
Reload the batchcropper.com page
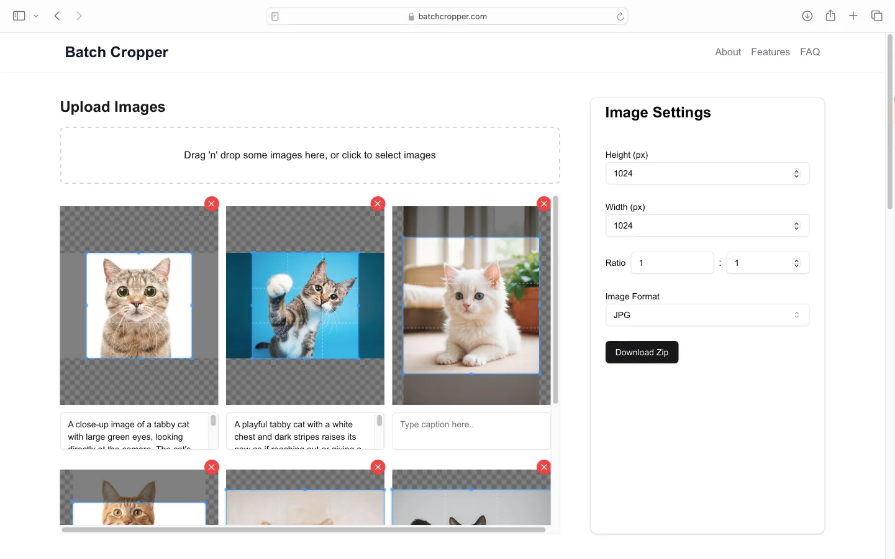[620, 16]
